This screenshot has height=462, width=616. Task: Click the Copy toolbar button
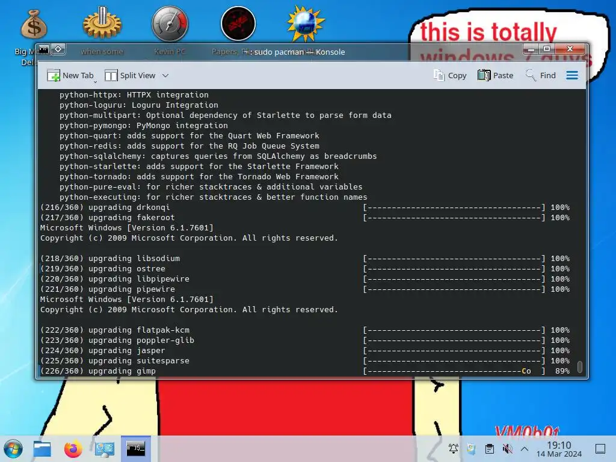[450, 75]
